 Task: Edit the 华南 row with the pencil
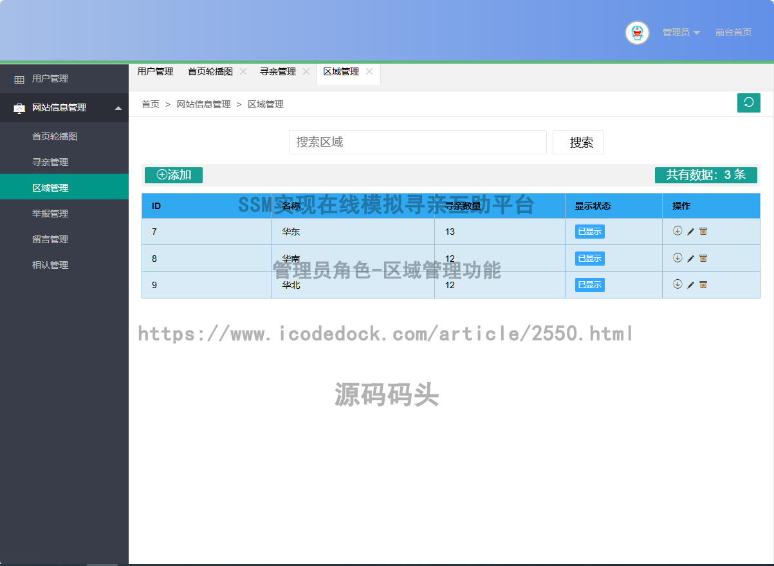point(690,259)
